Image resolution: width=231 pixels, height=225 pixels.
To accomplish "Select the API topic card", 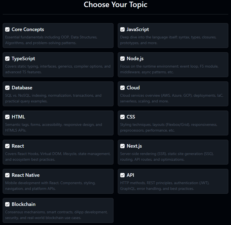I will 173,181.
